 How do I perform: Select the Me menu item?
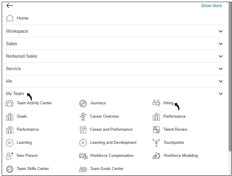tap(9, 81)
